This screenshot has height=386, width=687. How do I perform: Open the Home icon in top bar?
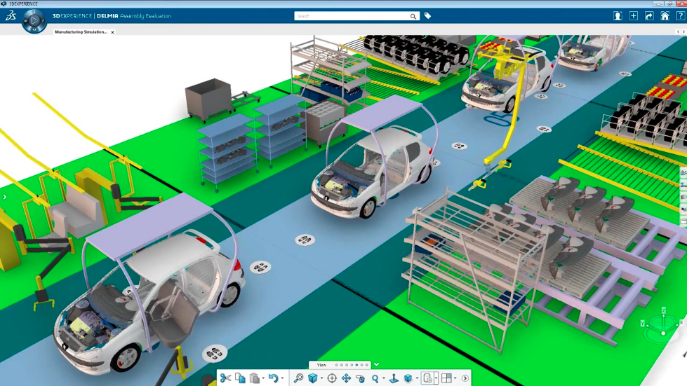click(665, 16)
